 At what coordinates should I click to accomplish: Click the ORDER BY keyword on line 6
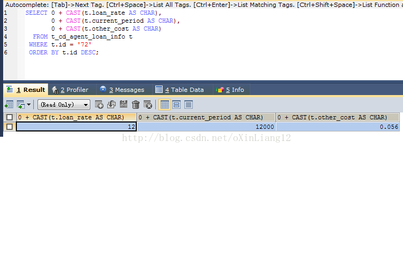coord(44,52)
